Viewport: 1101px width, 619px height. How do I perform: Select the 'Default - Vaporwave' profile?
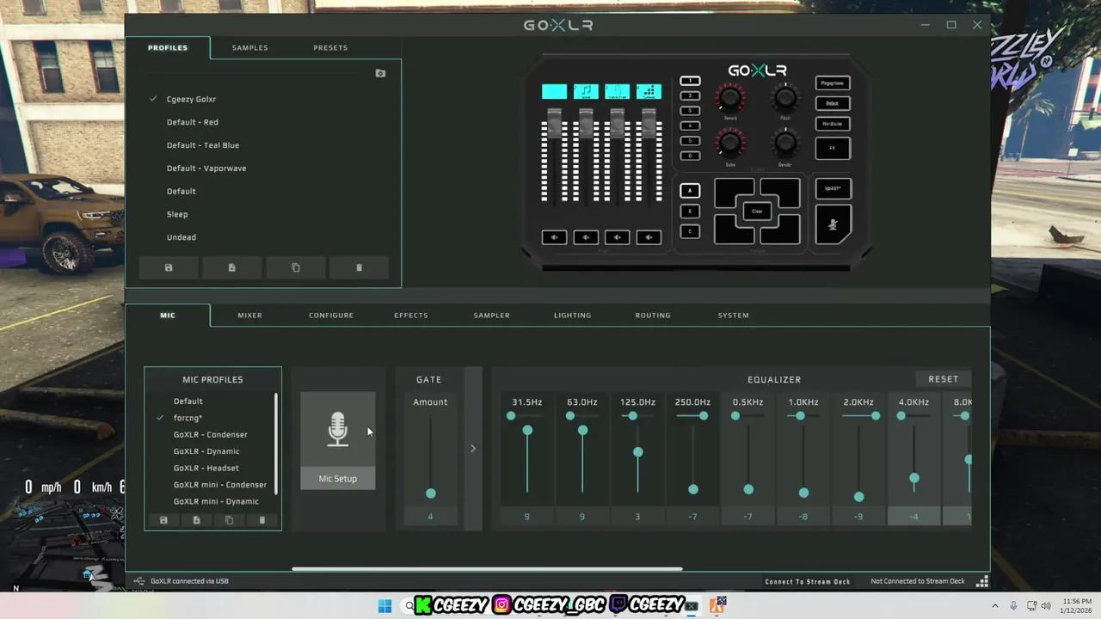[x=206, y=169]
